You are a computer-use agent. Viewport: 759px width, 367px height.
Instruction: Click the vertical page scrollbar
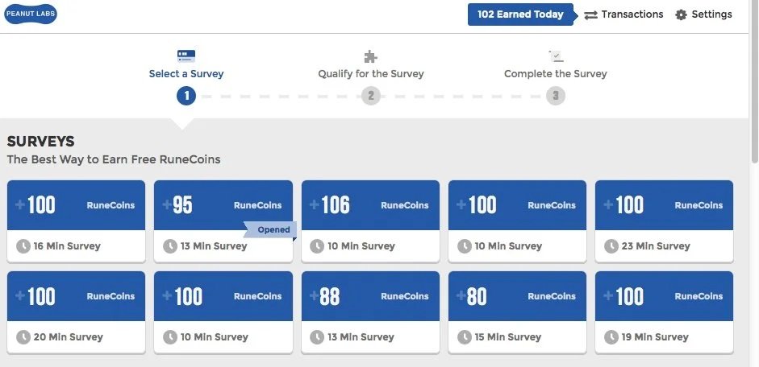(753, 183)
